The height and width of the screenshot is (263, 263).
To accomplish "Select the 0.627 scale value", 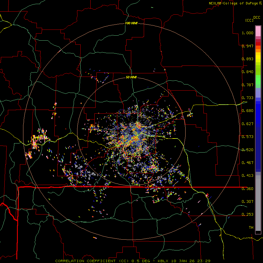I will click(248, 124).
